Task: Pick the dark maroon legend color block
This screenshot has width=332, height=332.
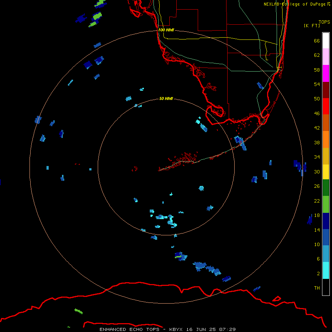Action: pos(326,90)
